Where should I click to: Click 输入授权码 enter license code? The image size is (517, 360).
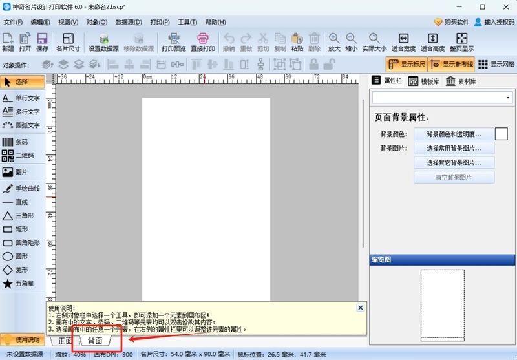(x=494, y=22)
